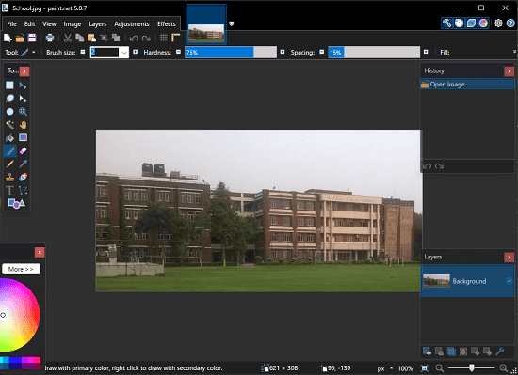
Task: Open the Effects menu
Action: (x=167, y=24)
